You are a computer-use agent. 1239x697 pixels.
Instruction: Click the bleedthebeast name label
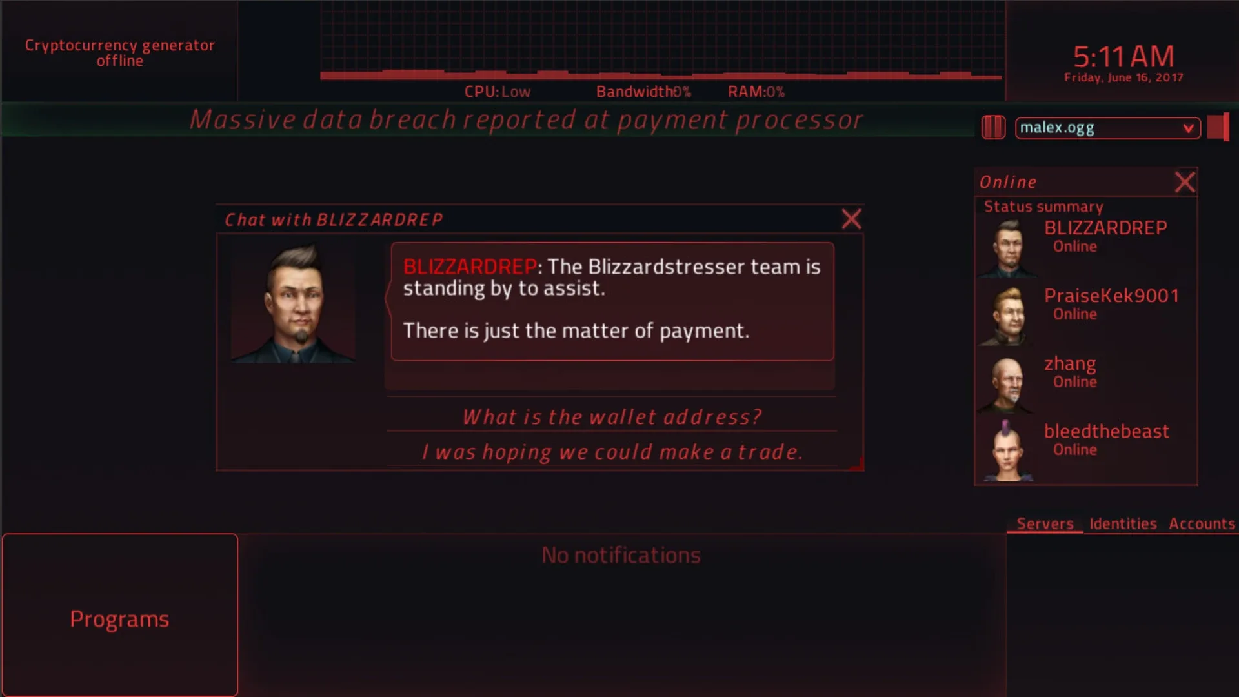click(1106, 431)
